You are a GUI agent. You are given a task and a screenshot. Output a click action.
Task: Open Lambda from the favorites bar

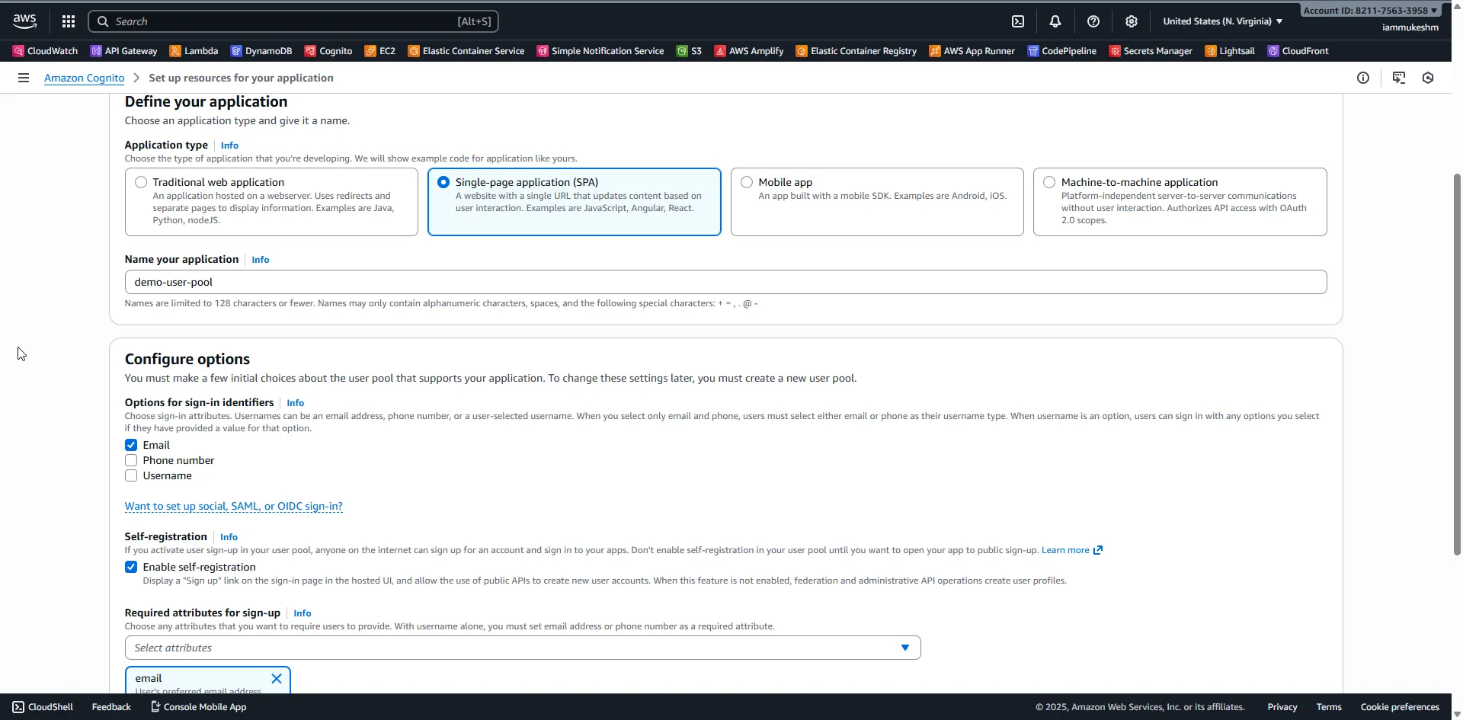click(x=193, y=50)
